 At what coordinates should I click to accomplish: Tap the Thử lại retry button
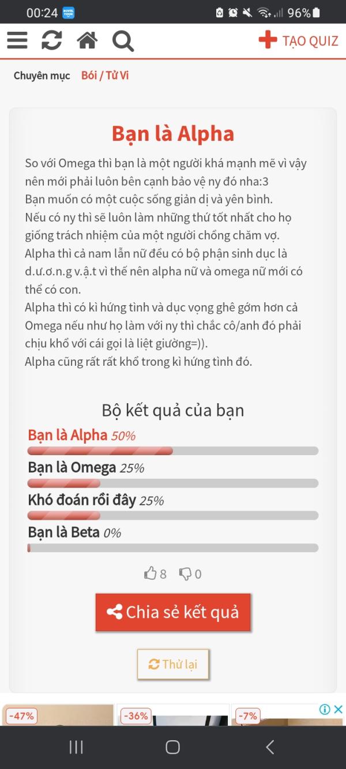click(x=173, y=664)
